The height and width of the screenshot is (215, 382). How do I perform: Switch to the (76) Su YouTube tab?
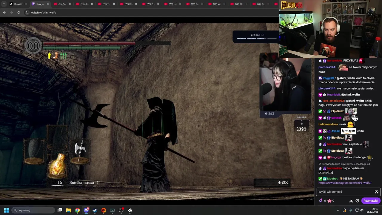click(x=62, y=4)
